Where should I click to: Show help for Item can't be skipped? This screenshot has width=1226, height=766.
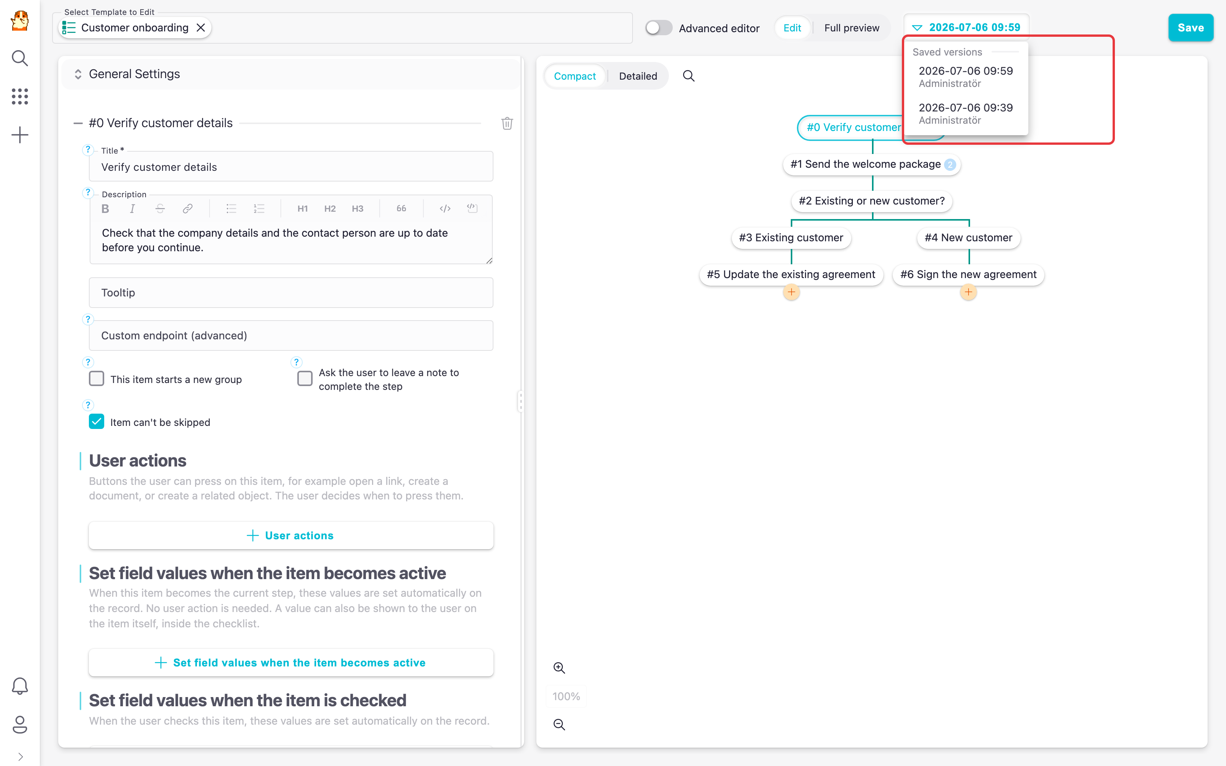coord(88,405)
